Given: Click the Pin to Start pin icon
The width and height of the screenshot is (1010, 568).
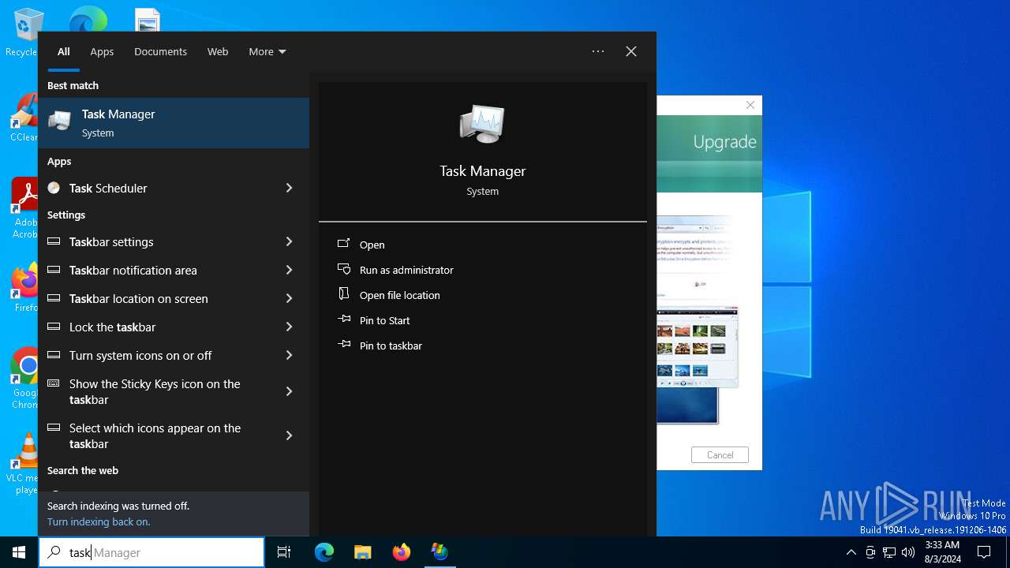Looking at the screenshot, I should [x=344, y=319].
